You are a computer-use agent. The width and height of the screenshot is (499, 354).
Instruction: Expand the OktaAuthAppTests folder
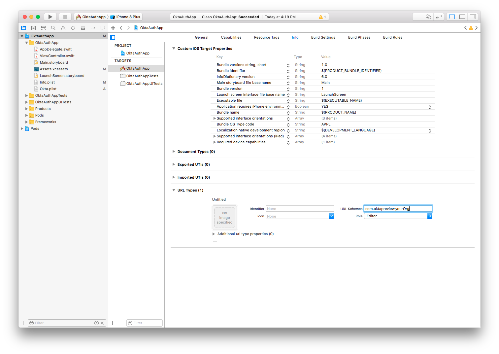(27, 95)
